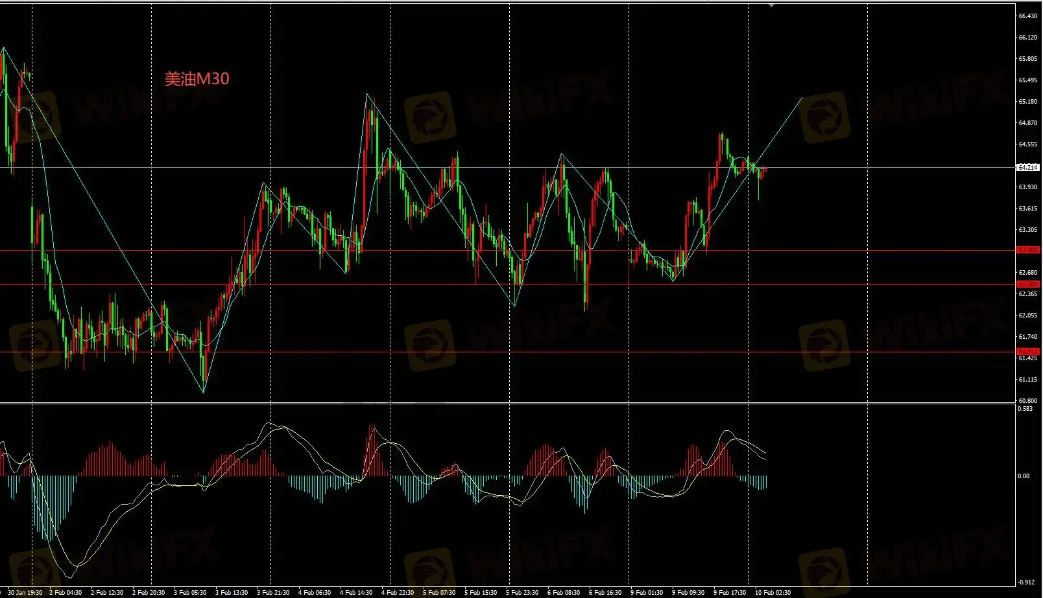The width and height of the screenshot is (1043, 598).
Task: Click the MACD lower scale value -0.912
Action: click(1025, 582)
